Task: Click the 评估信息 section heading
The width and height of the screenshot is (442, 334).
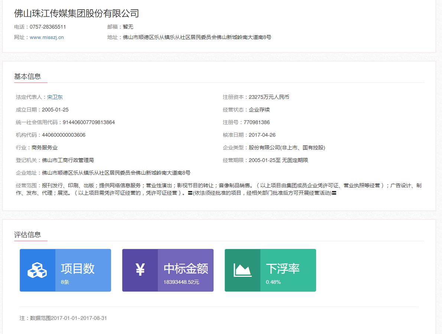Action: (27, 234)
